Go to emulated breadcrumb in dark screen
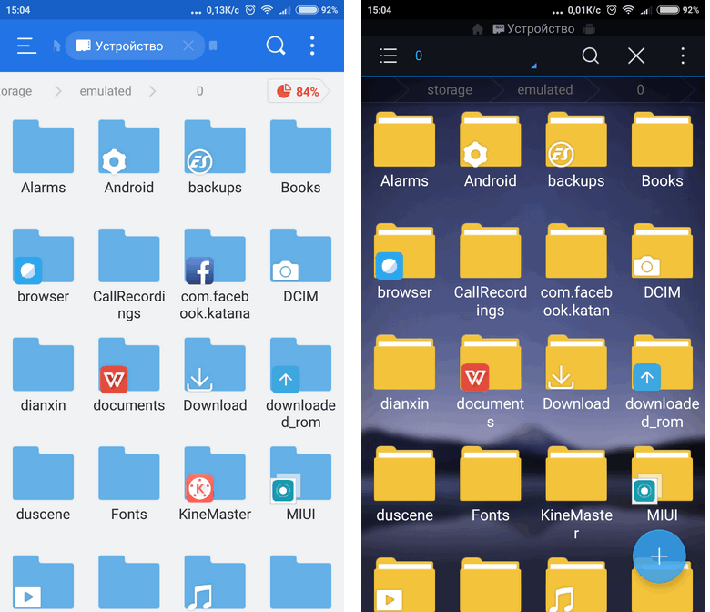 (x=544, y=89)
